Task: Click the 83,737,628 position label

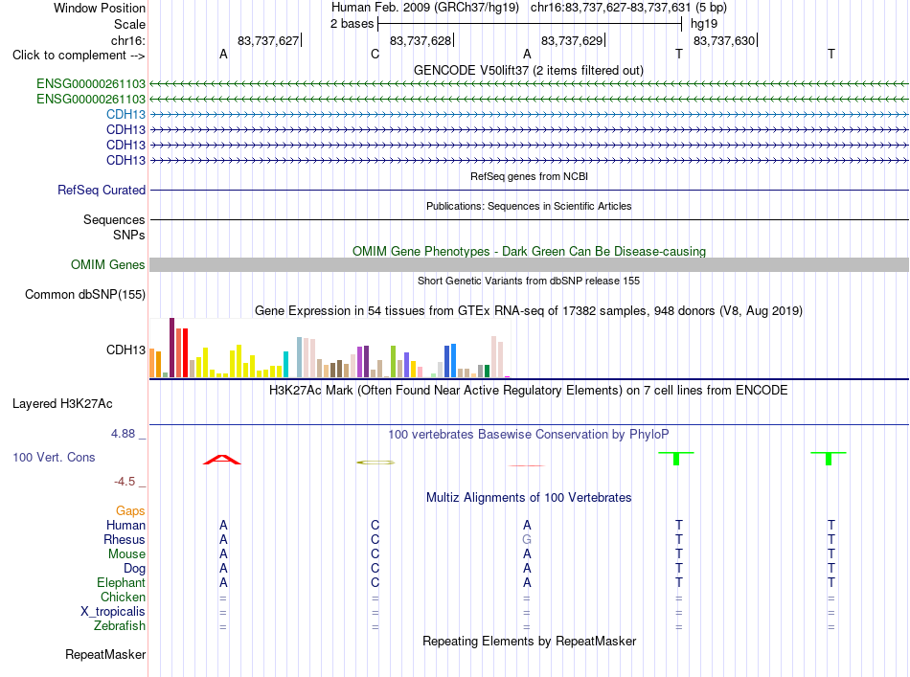Action: click(421, 40)
